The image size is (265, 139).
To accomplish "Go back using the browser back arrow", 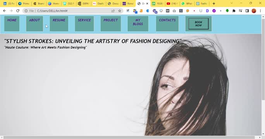I will click(x=5, y=11).
